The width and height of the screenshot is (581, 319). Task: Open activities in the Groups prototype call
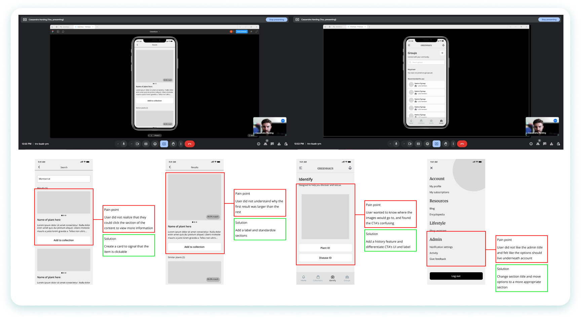(x=551, y=144)
